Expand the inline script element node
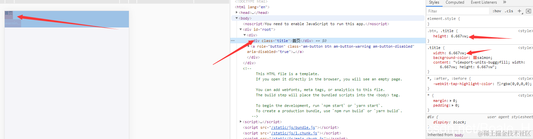 coord(240,122)
